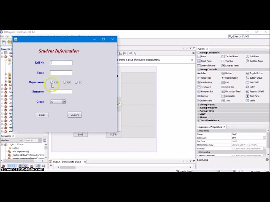Select the Table palette component
This screenshot has width=270, height=202.
click(250, 101)
